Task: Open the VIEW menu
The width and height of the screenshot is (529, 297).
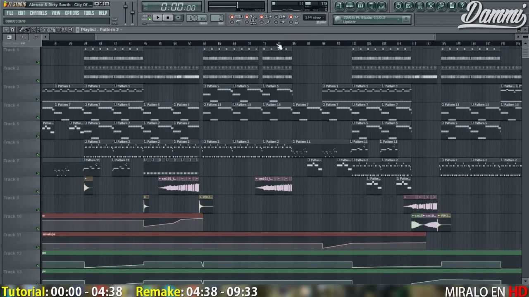Action: click(56, 13)
